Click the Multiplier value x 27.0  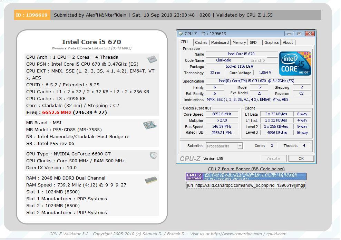(222, 120)
